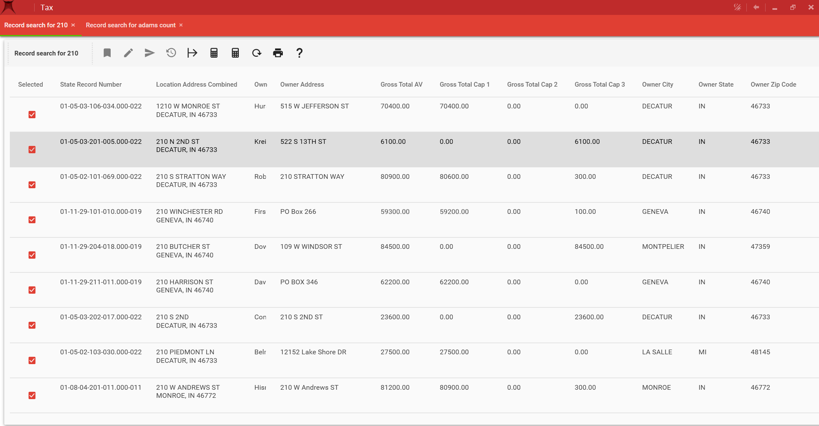
Task: Click the first calculator icon
Action: (214, 53)
